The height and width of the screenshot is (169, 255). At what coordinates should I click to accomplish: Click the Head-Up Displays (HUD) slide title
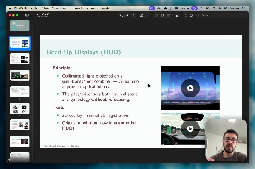click(x=84, y=52)
